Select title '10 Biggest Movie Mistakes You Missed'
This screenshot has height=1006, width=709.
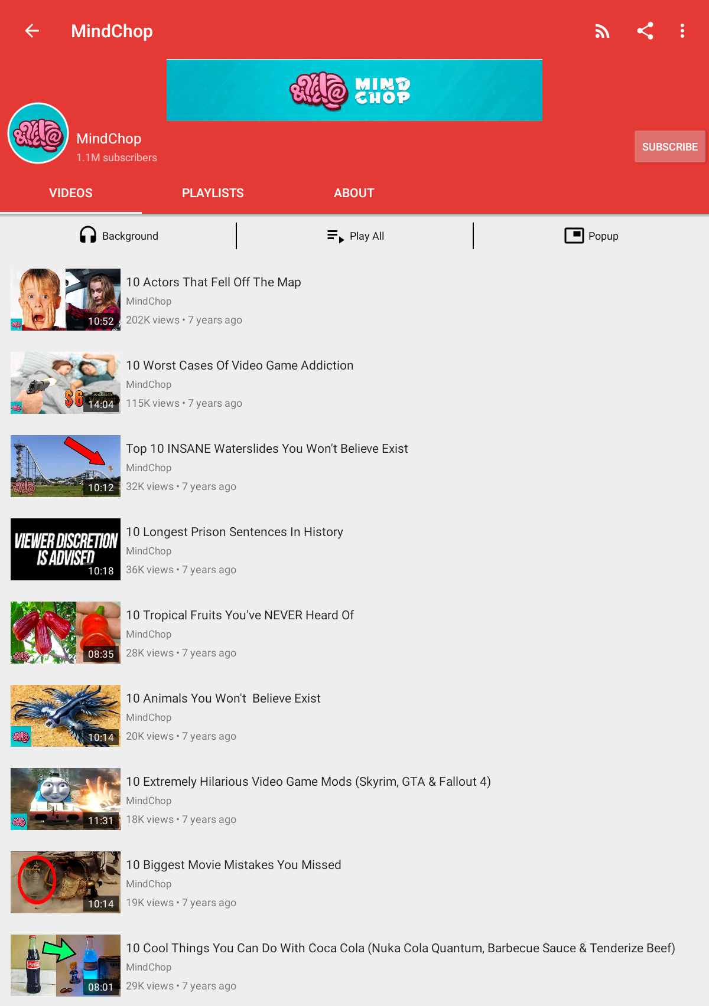click(233, 865)
